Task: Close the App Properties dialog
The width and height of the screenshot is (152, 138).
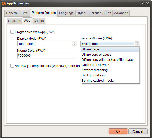Action: tap(148, 3)
